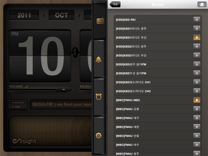The width and height of the screenshot is (208, 156).
Task: Star the [MBC]FM4U 대구 station
Action: coord(197,118)
